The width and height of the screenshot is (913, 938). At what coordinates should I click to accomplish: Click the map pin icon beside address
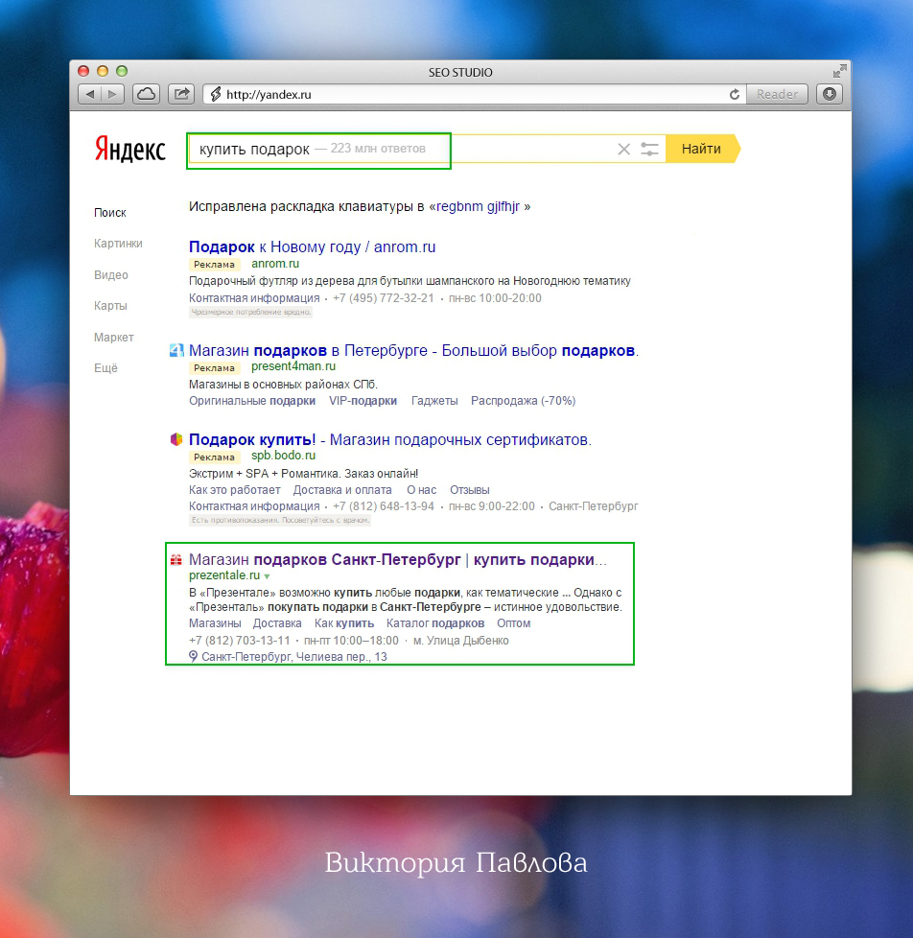pyautogui.click(x=194, y=656)
